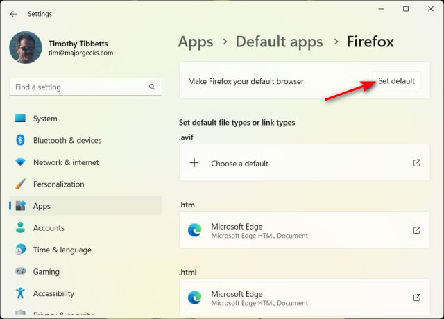Click 'Make Firefox your default browser' text
This screenshot has width=444, height=319.
pos(246,82)
